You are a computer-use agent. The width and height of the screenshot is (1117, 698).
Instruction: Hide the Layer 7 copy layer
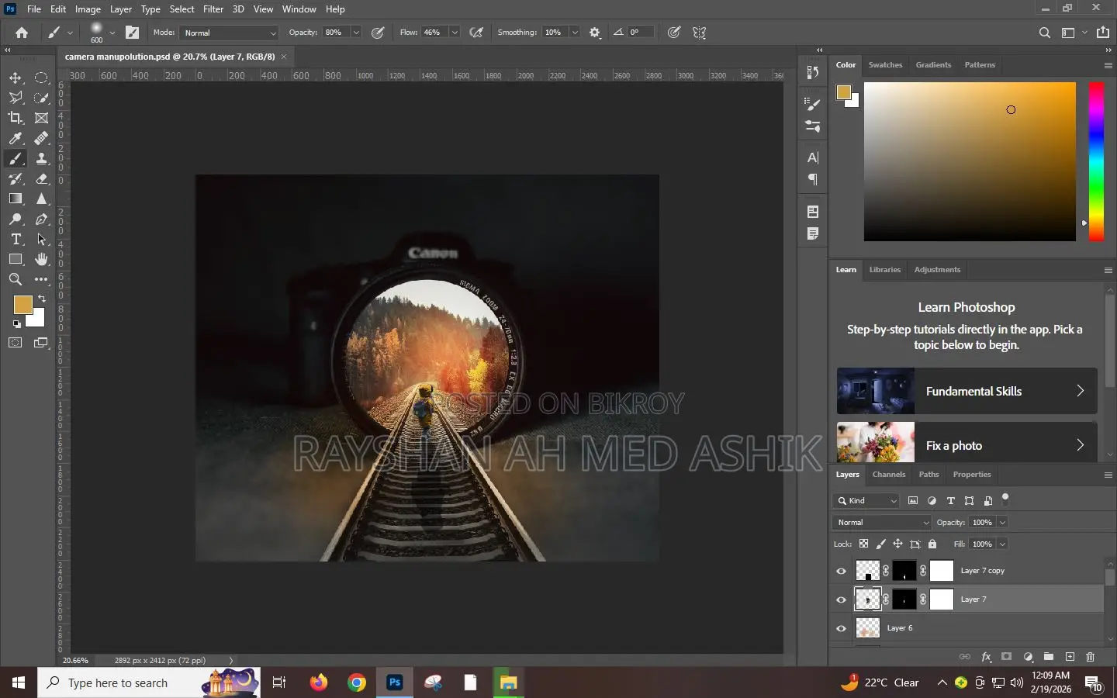tap(842, 571)
